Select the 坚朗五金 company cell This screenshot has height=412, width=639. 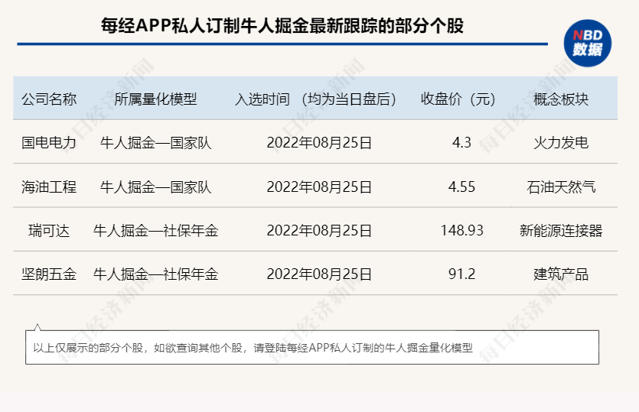coord(49,274)
